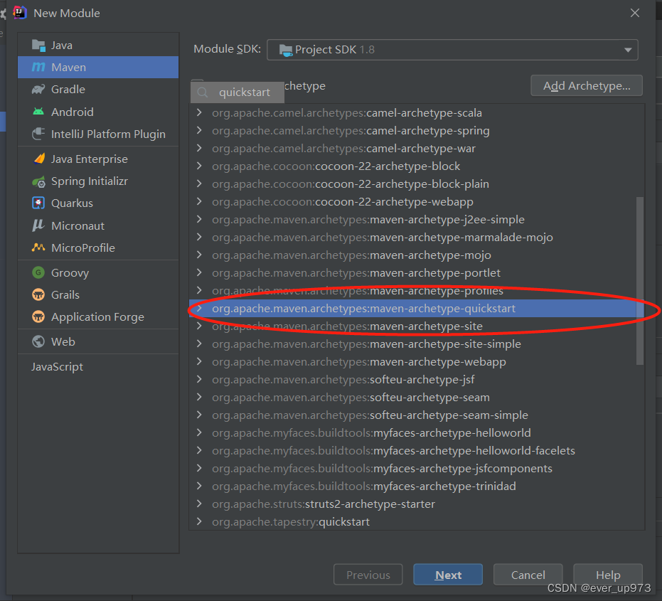Image resolution: width=662 pixels, height=601 pixels.
Task: Select cocoon-22-archetype-webapp row
Action: (x=416, y=201)
